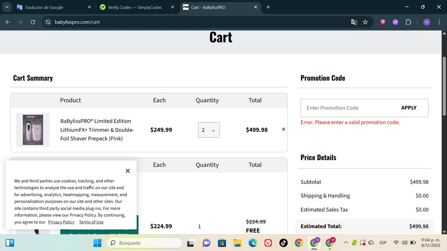
Task: Select the $249.99 each price
Action: [161, 130]
